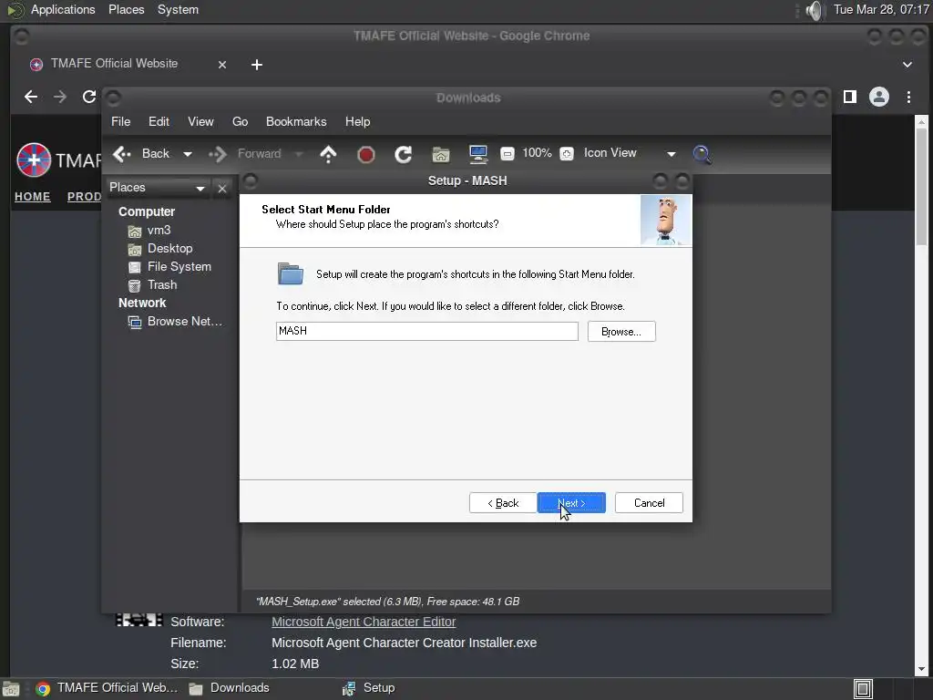Open Microsoft Agent Character Editor link
The image size is (933, 700).
tap(364, 622)
